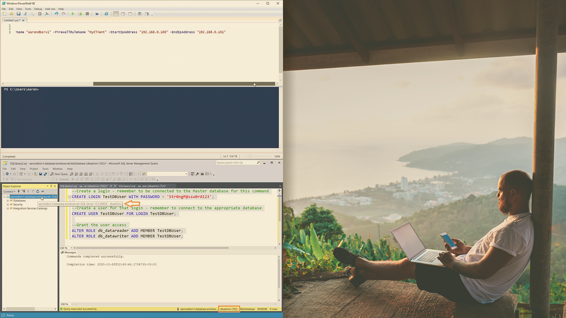
Task: Select the aarondbsrv1.database.windows.net server node
Action: tap(34, 197)
